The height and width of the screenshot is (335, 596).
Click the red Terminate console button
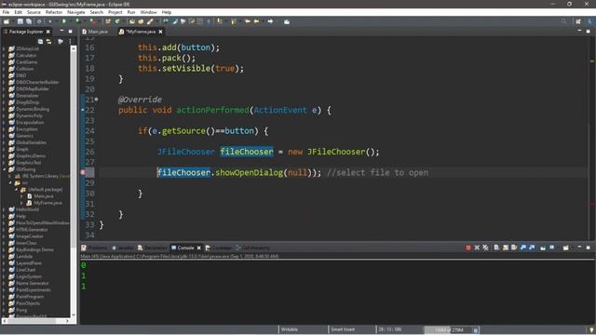468,248
